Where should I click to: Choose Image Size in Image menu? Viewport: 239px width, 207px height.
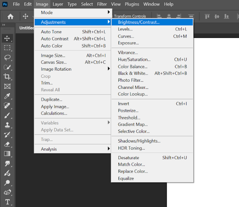73,55
